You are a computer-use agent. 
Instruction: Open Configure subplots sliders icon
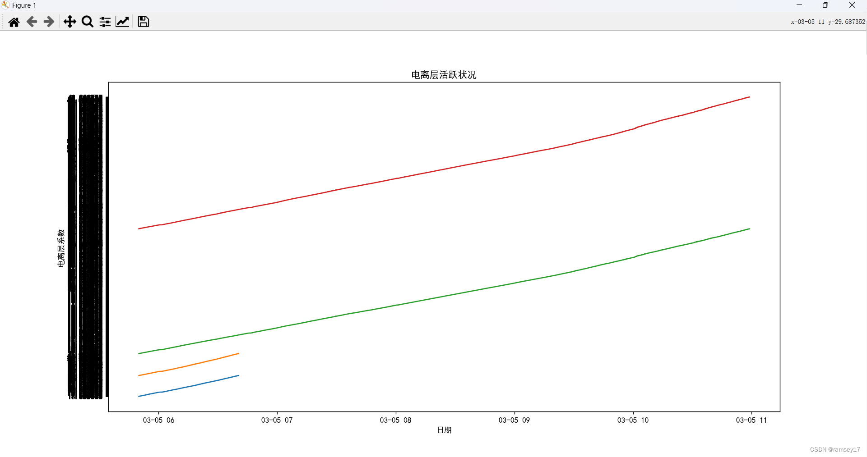tap(105, 22)
